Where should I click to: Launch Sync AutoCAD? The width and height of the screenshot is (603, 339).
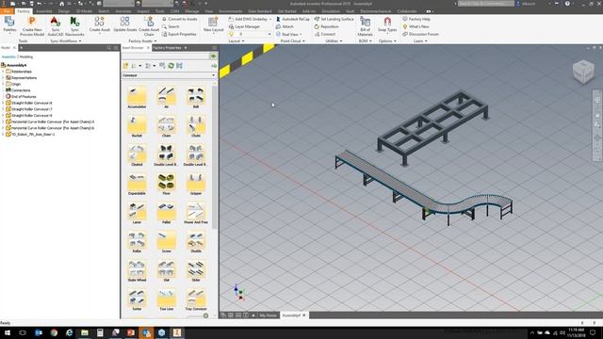(x=56, y=26)
